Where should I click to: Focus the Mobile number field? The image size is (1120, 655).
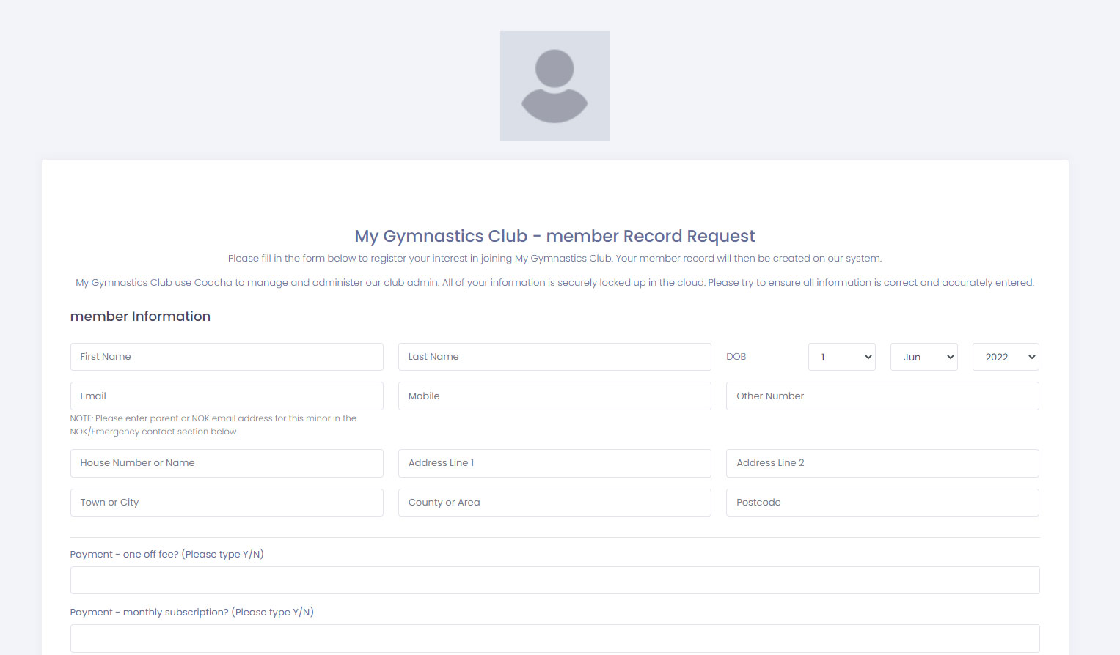point(554,396)
